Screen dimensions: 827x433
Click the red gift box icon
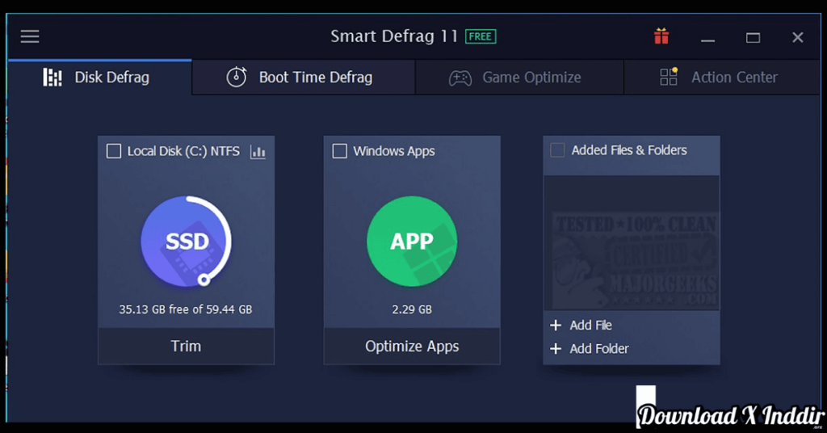coord(661,36)
